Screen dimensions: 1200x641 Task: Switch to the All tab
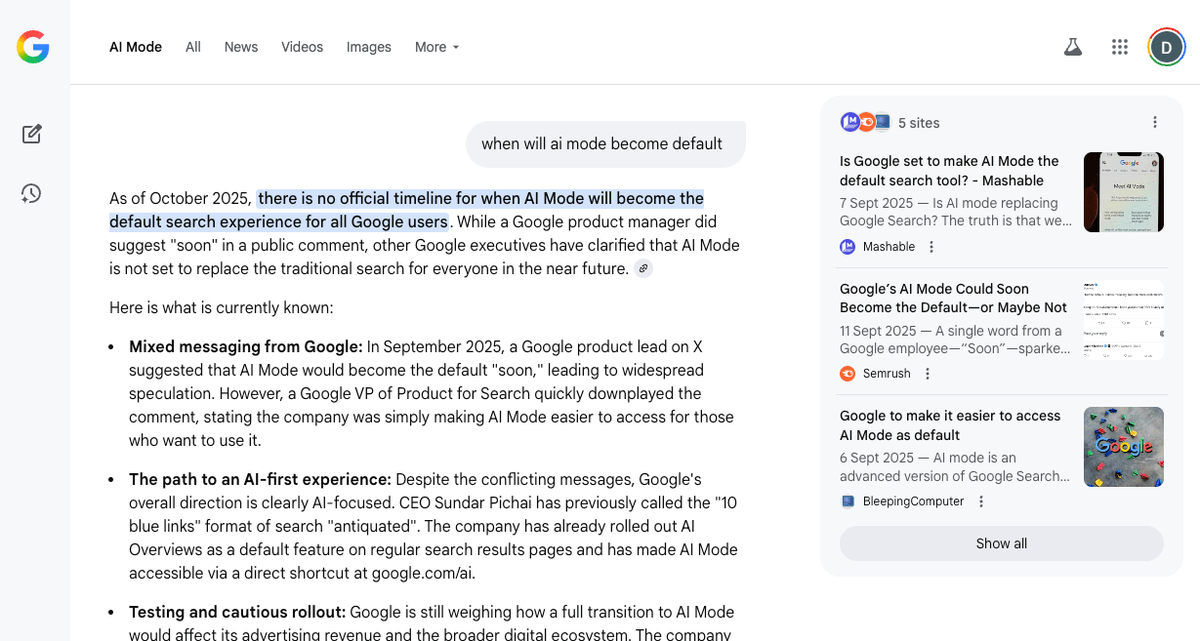coord(193,47)
